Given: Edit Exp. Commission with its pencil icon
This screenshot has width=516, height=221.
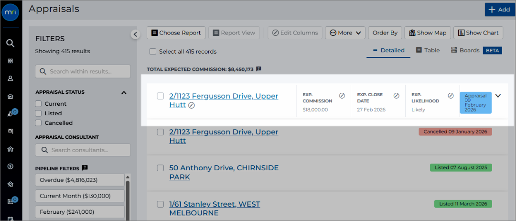Looking at the screenshot, I should click(x=342, y=96).
